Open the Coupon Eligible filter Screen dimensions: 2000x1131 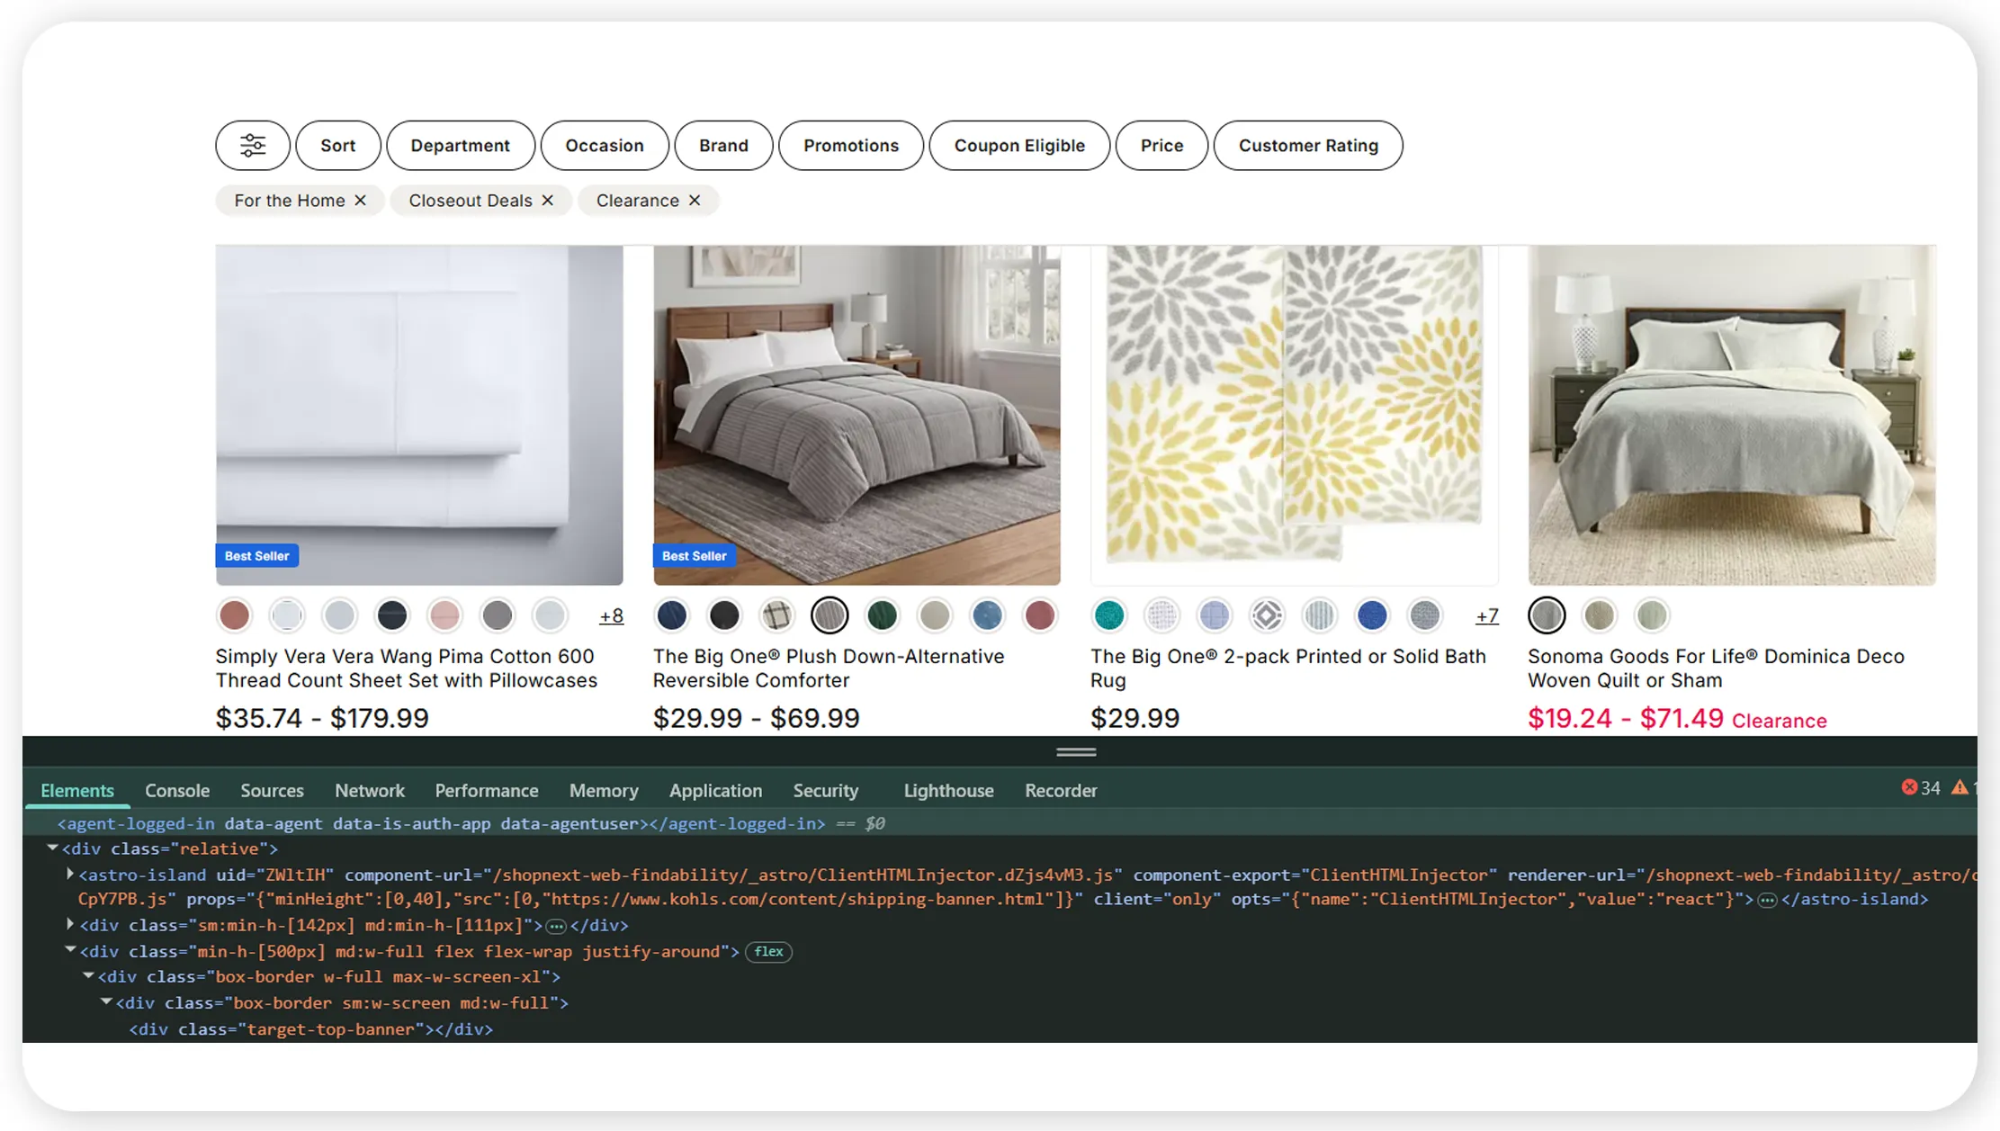(1019, 145)
